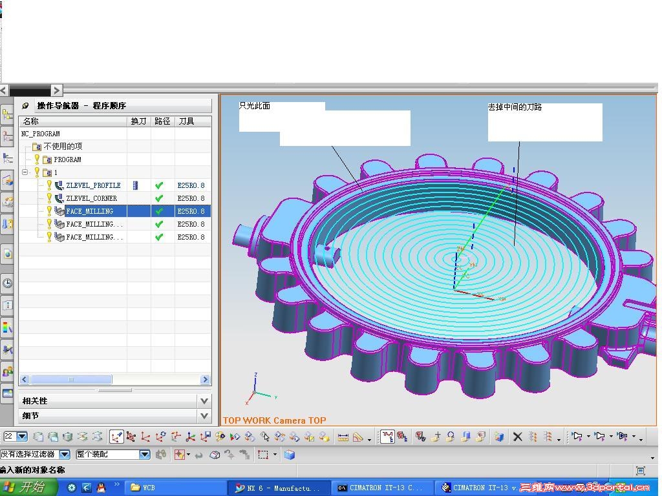Click the Create Method toolbar icon
Image resolution: width=662 pixels, height=496 pixels.
pos(465,437)
